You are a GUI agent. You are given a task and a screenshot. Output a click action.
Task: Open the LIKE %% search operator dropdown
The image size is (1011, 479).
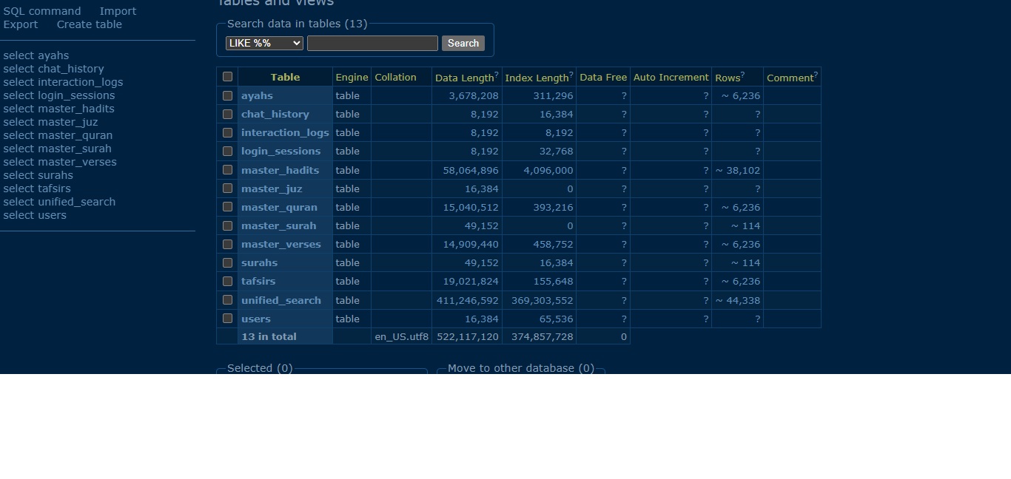(264, 43)
